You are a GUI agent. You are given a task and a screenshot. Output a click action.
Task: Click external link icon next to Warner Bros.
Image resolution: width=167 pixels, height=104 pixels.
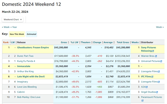(156, 56)
